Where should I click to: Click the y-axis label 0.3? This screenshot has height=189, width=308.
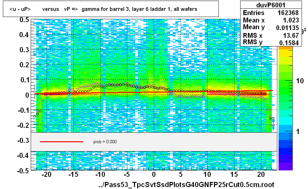tap(24, 50)
